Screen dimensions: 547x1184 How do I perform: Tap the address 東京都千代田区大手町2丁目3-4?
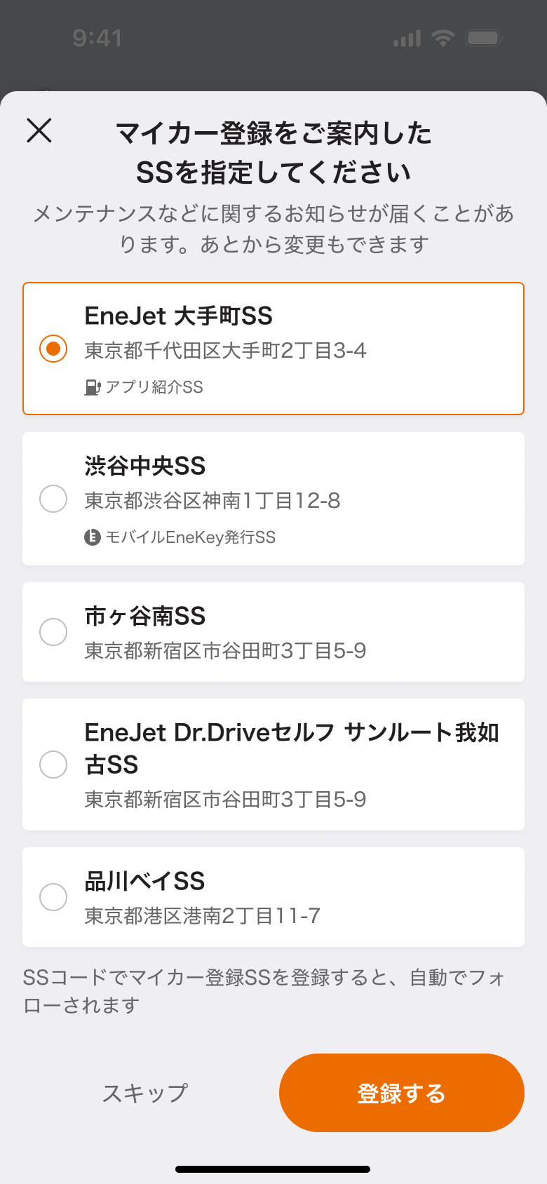(225, 351)
